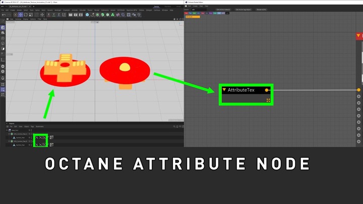
Task: Click the Search field in Node Editor
Action: click(x=199, y=10)
